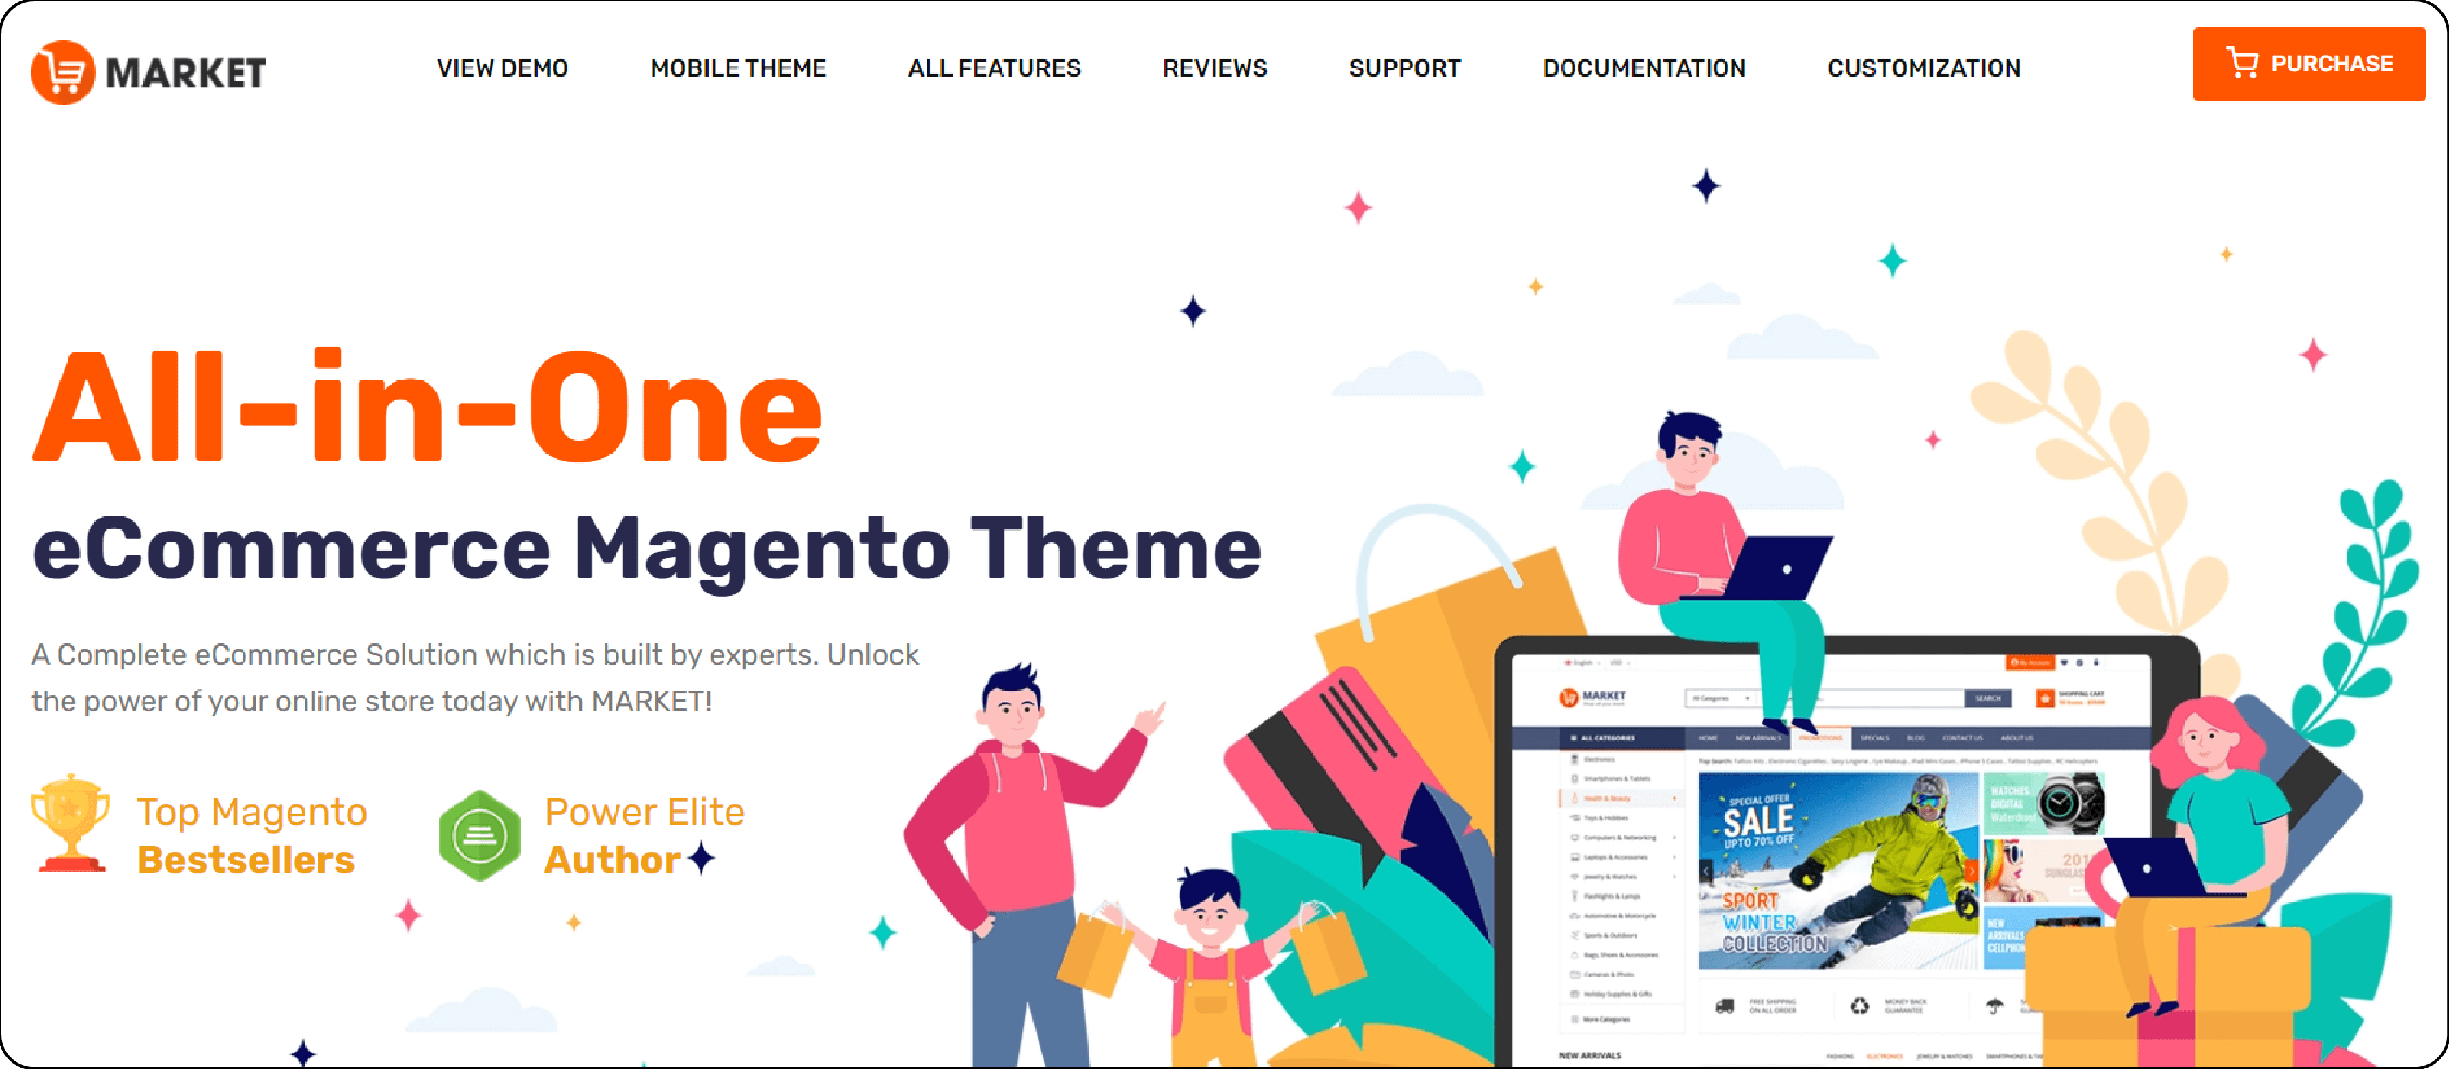Click the MARKET logo in the header

tap(149, 72)
